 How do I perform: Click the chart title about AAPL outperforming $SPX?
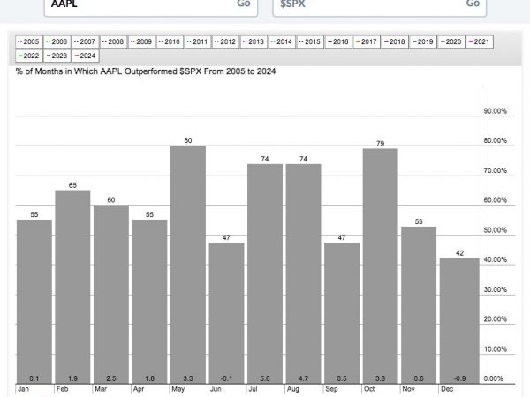[146, 71]
